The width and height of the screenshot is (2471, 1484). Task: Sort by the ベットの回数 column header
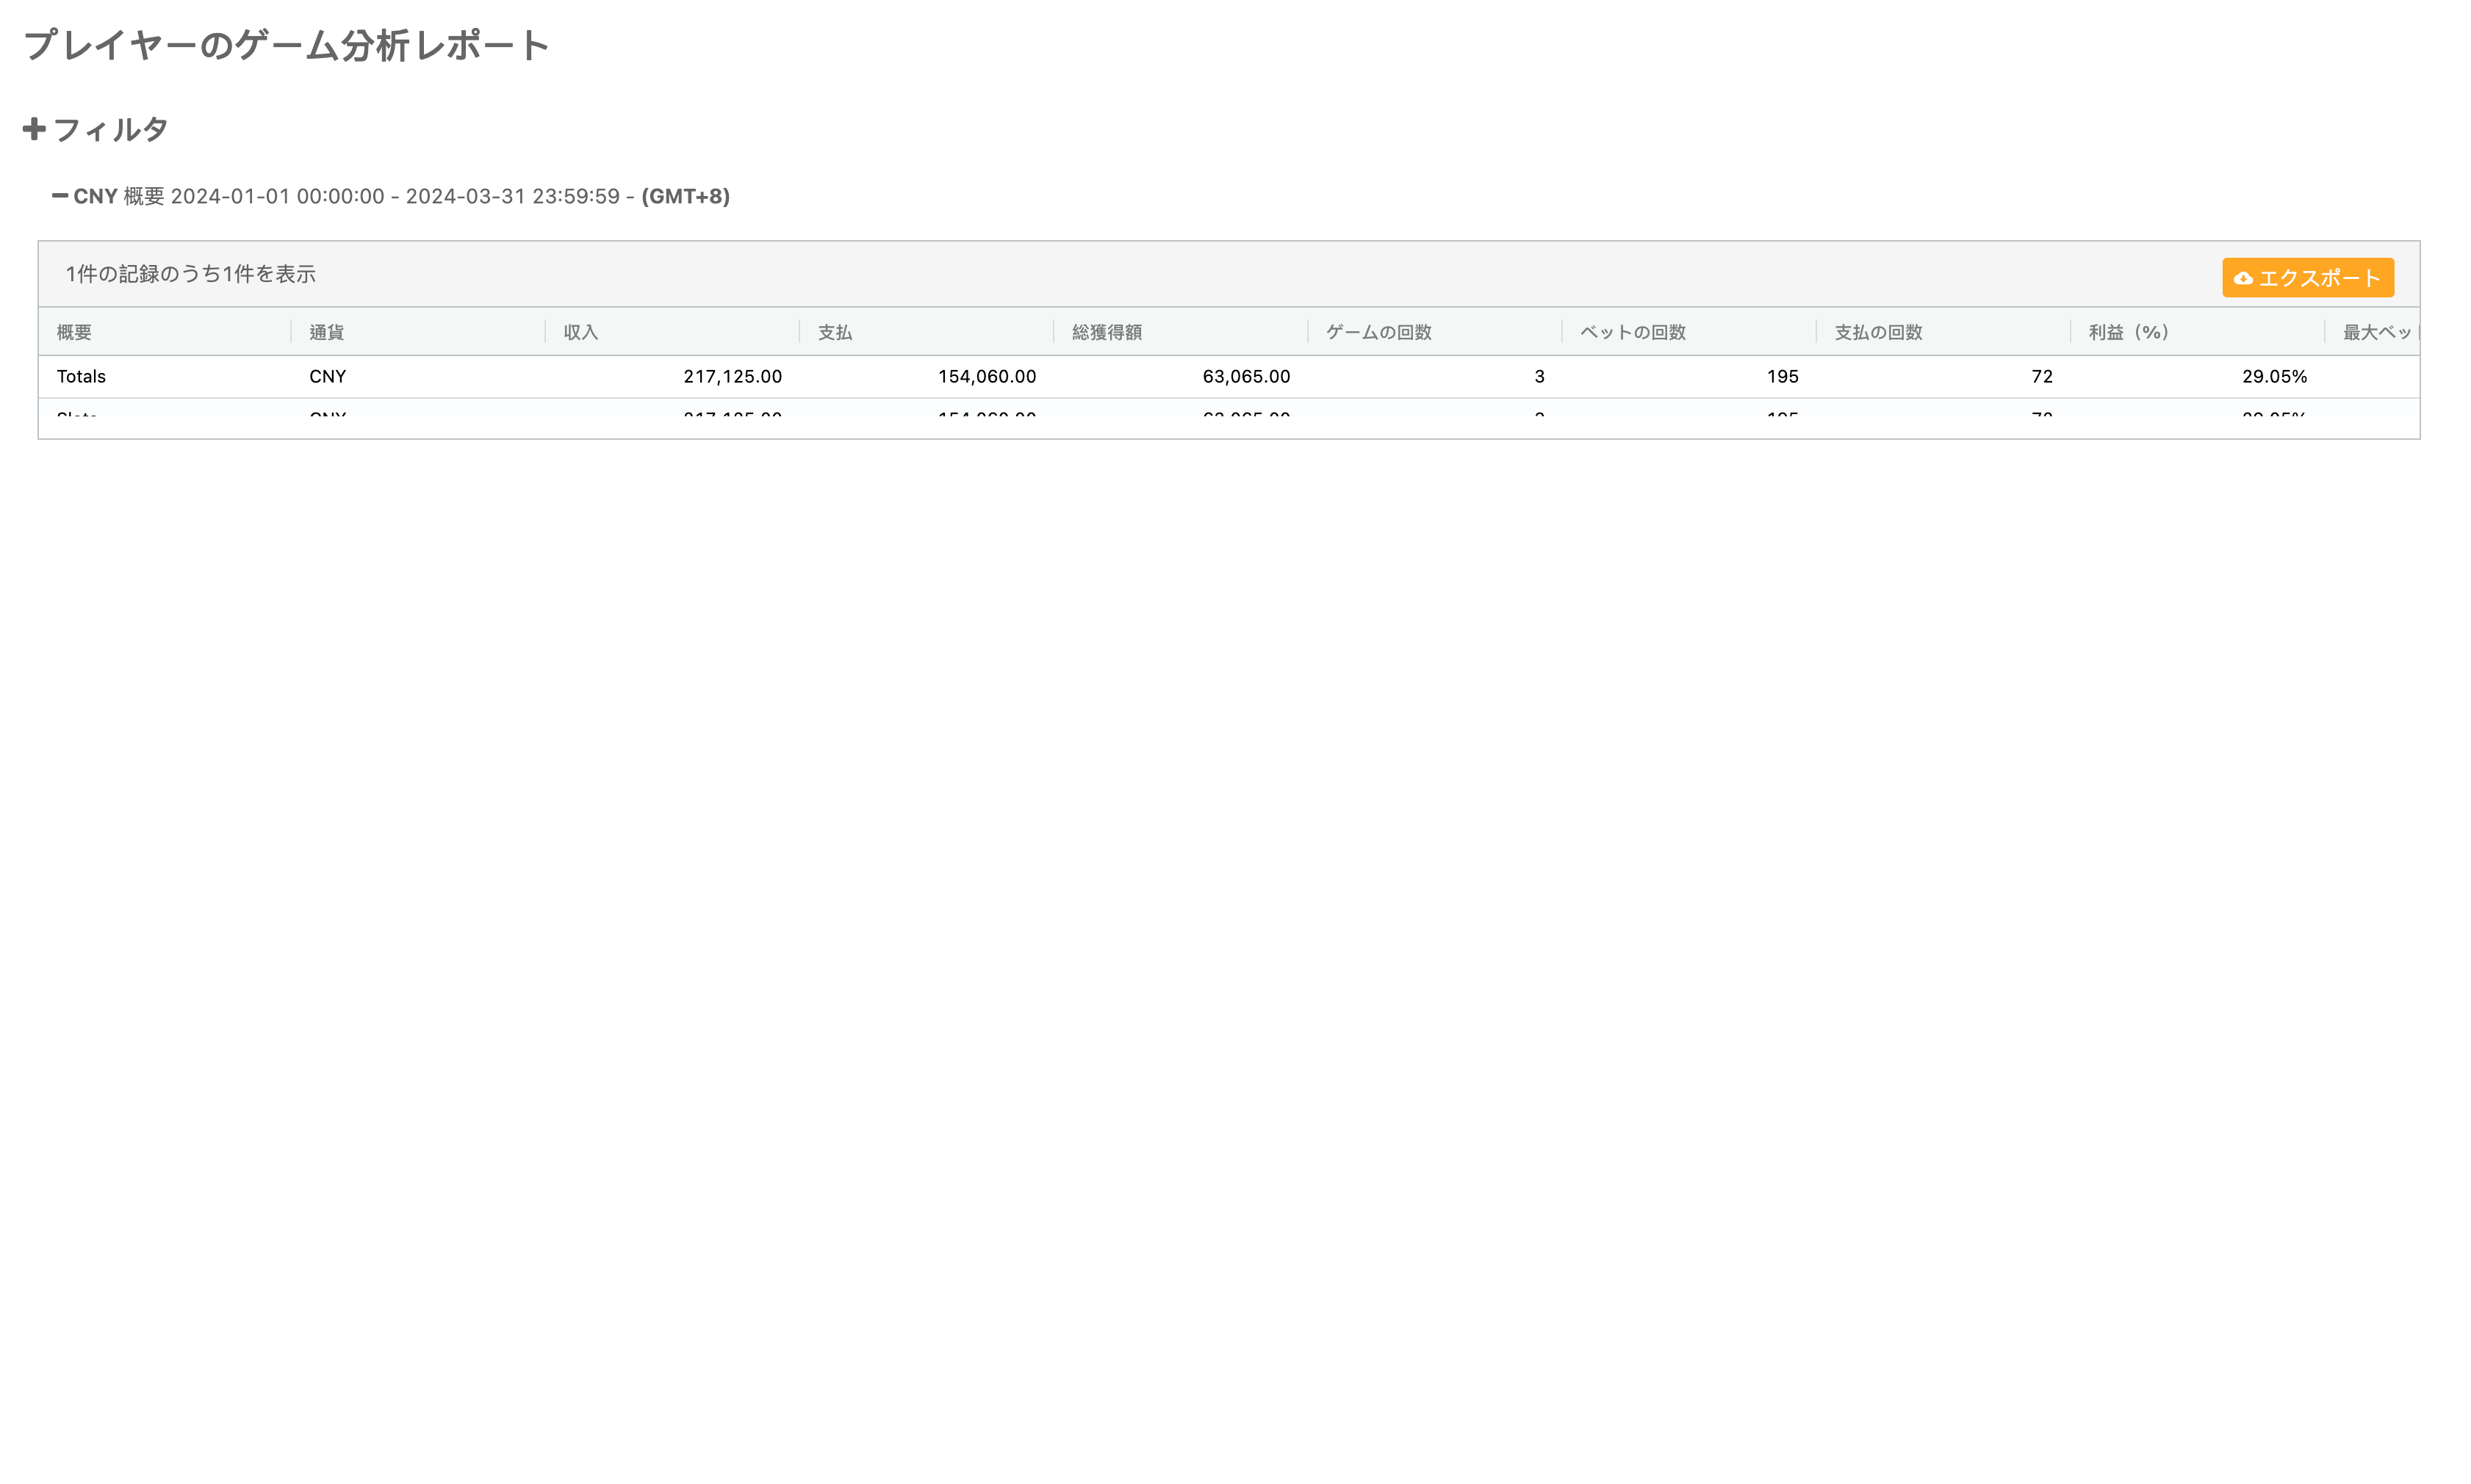click(x=1633, y=332)
